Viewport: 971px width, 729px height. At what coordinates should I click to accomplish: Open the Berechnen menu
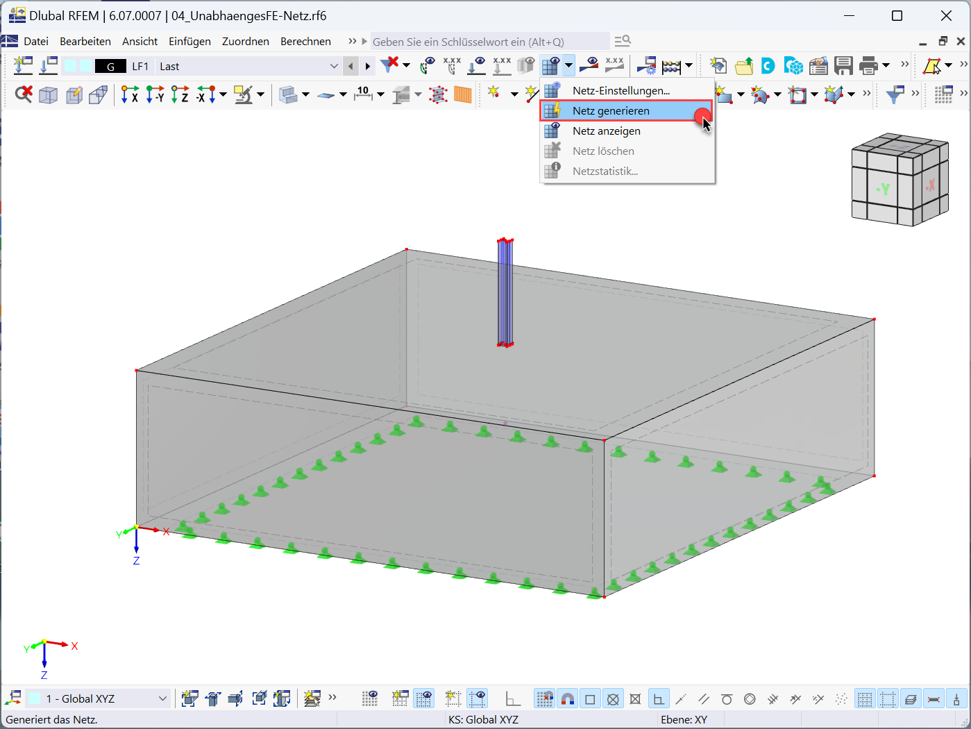coord(305,41)
